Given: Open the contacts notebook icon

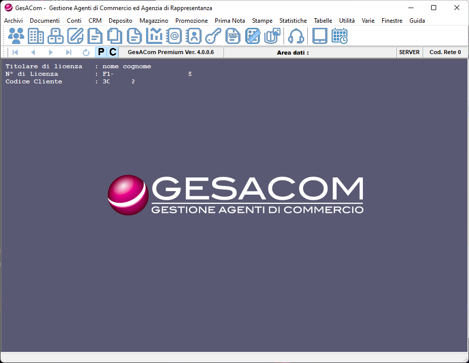Looking at the screenshot, I should pyautogui.click(x=194, y=36).
